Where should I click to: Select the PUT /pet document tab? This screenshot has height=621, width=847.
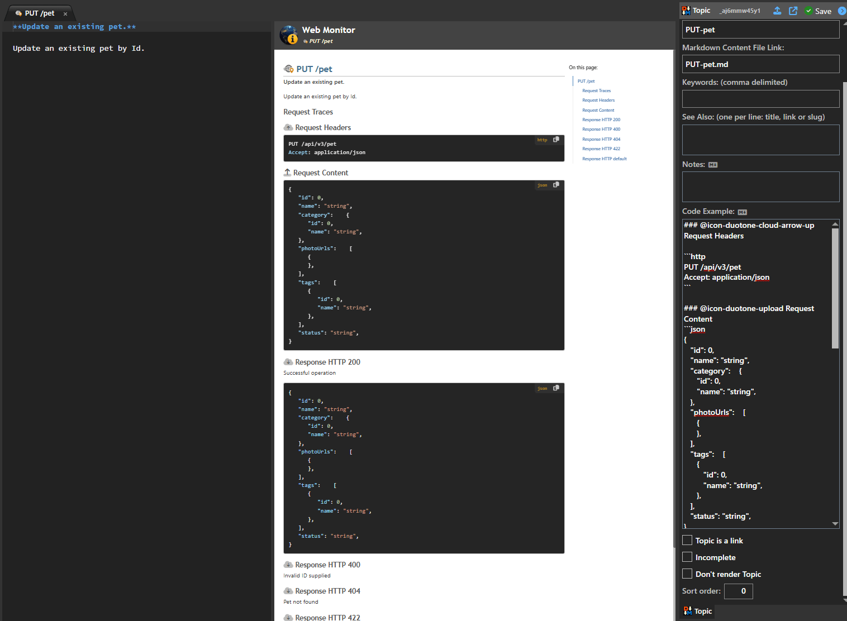click(40, 13)
